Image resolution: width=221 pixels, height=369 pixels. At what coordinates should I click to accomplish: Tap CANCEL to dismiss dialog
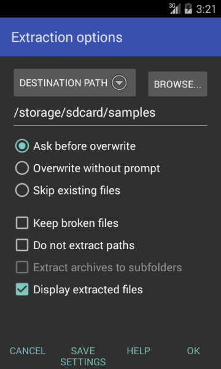point(28,351)
